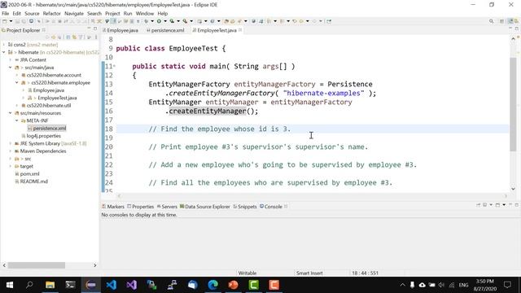Image resolution: width=521 pixels, height=293 pixels.
Task: Click the Project Explorer filter funnel icon
Action: pyautogui.click(x=81, y=37)
